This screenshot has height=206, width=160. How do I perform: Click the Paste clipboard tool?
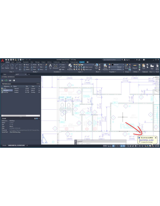pos(144,66)
